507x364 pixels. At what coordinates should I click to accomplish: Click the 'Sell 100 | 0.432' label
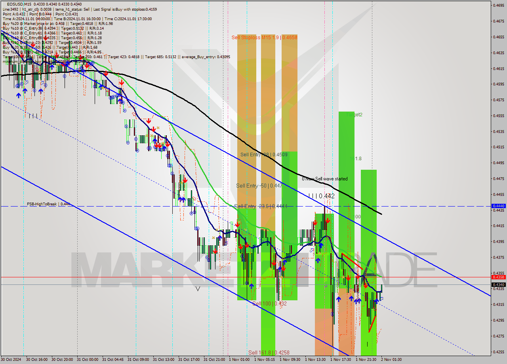click(x=269, y=303)
